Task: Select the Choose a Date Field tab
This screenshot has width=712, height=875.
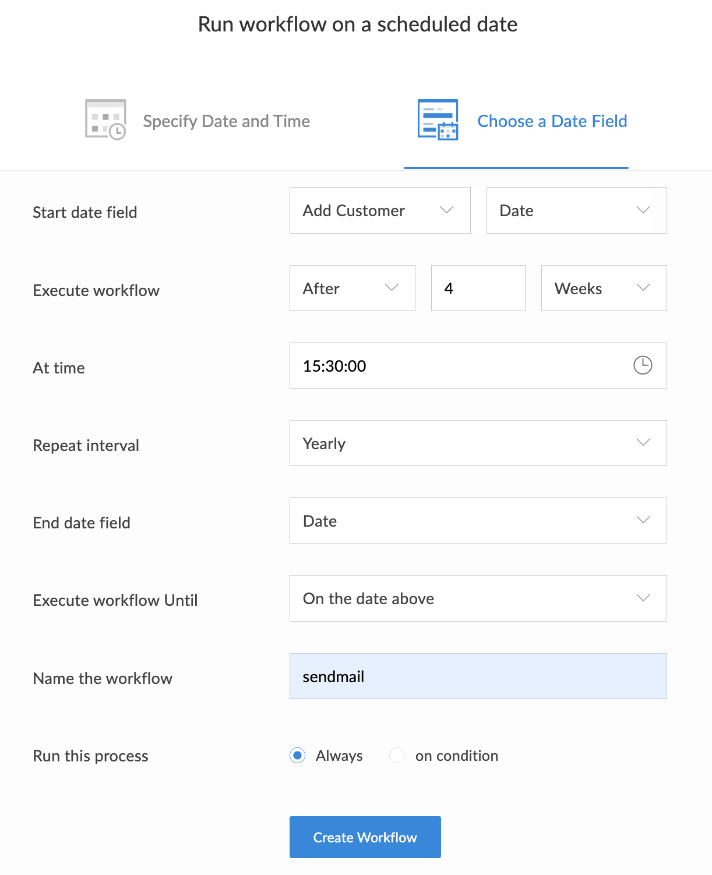Action: pyautogui.click(x=552, y=121)
